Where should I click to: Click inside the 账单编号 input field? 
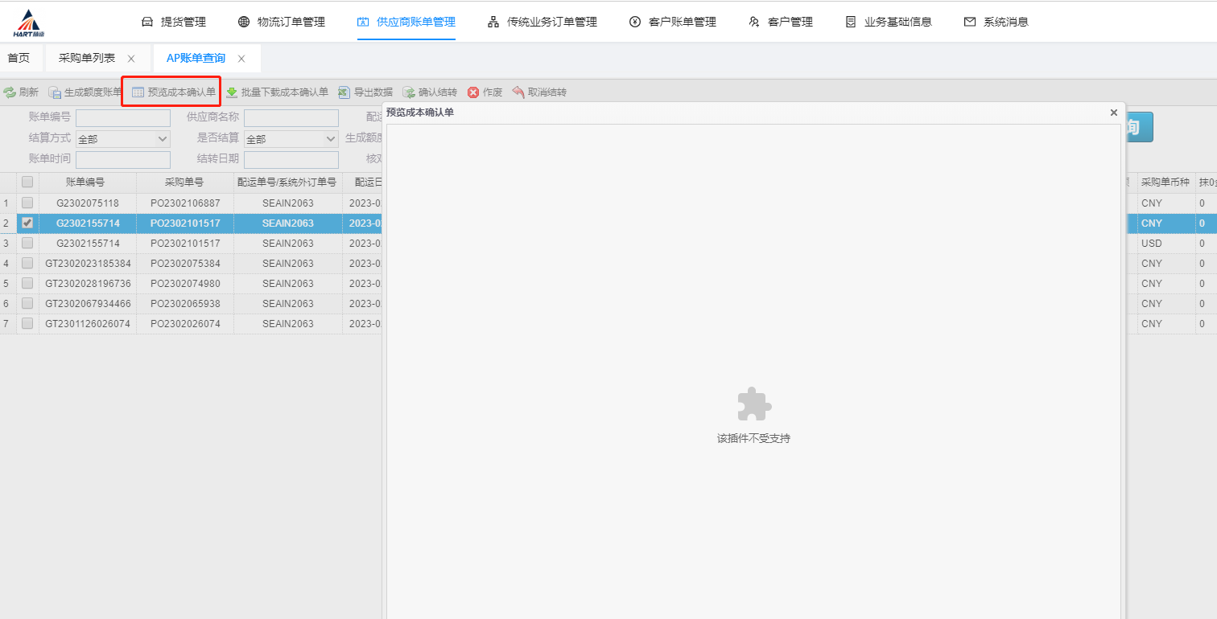point(122,117)
